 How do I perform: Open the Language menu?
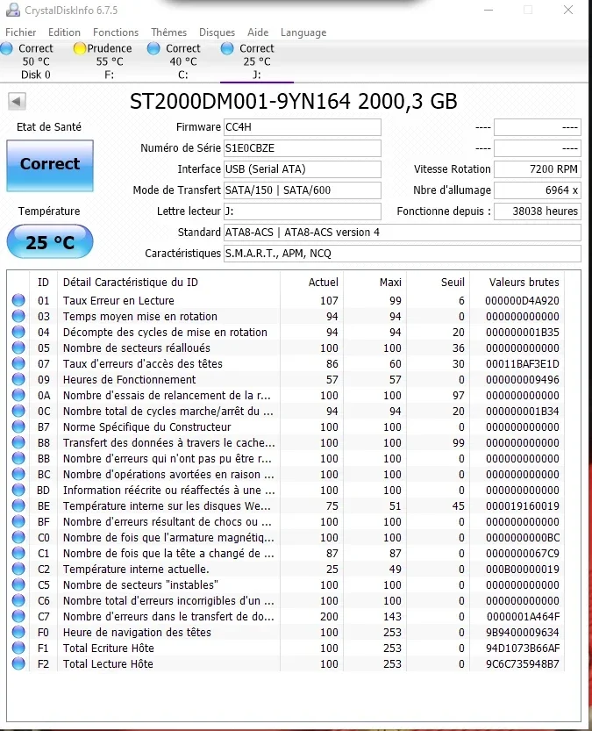pos(303,32)
